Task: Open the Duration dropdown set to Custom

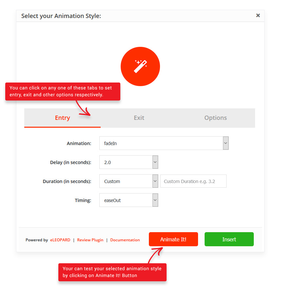Action: tap(126, 181)
